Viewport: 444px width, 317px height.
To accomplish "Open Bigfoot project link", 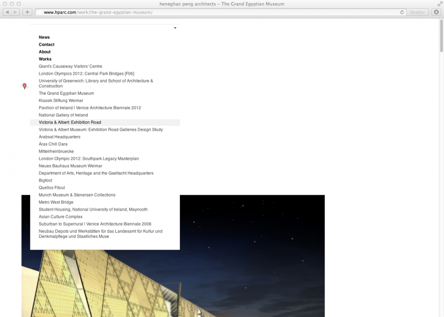I will (x=45, y=181).
